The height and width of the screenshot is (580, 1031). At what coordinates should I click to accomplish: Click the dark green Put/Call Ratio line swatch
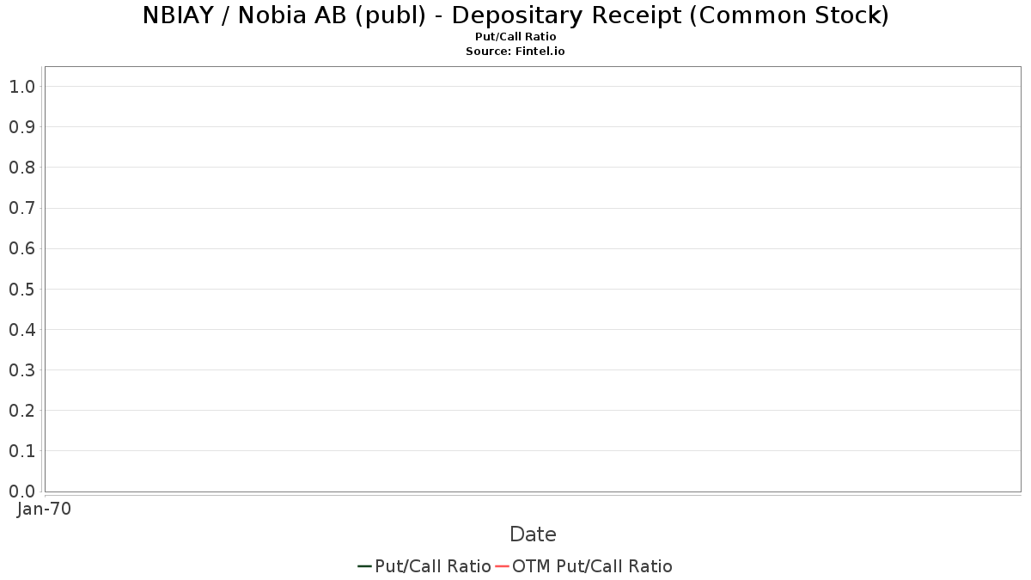(x=364, y=566)
